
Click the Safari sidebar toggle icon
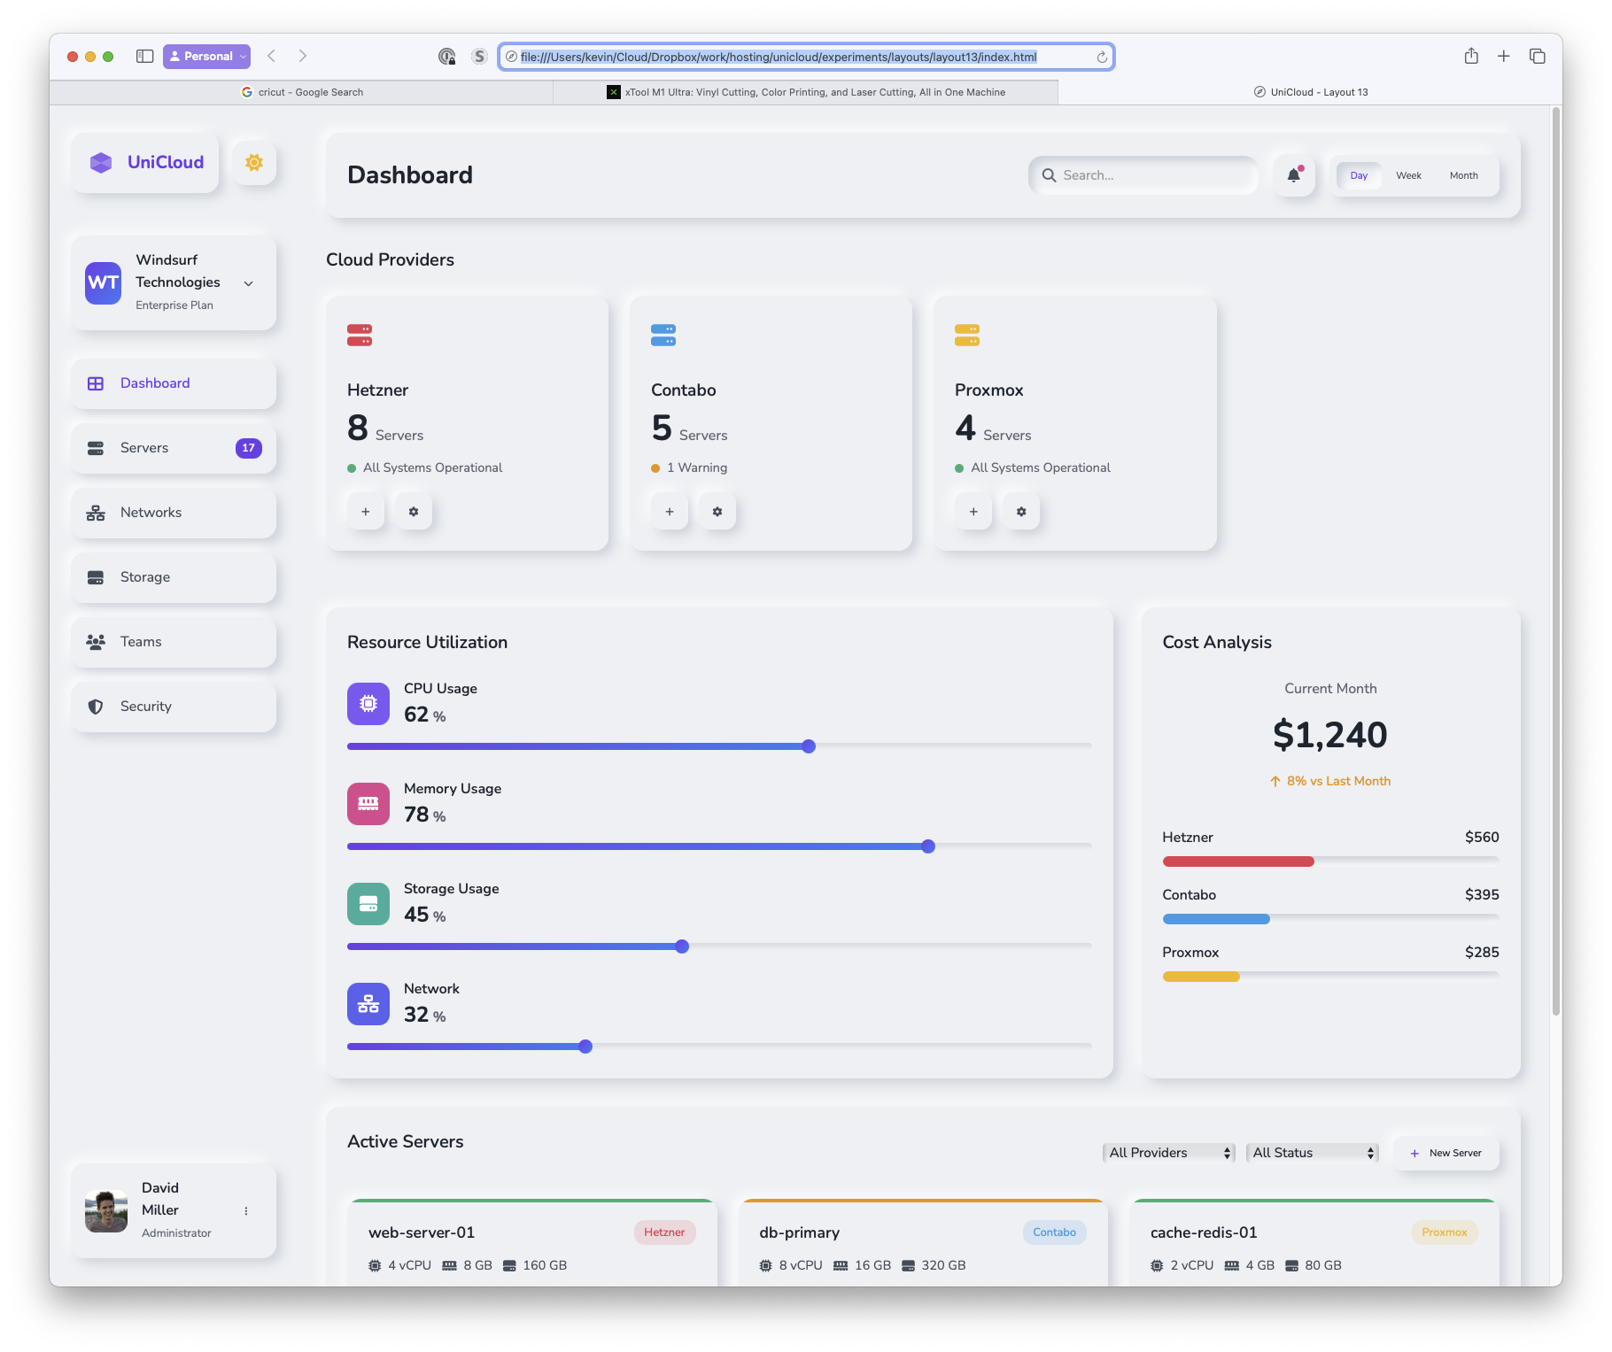coord(144,56)
